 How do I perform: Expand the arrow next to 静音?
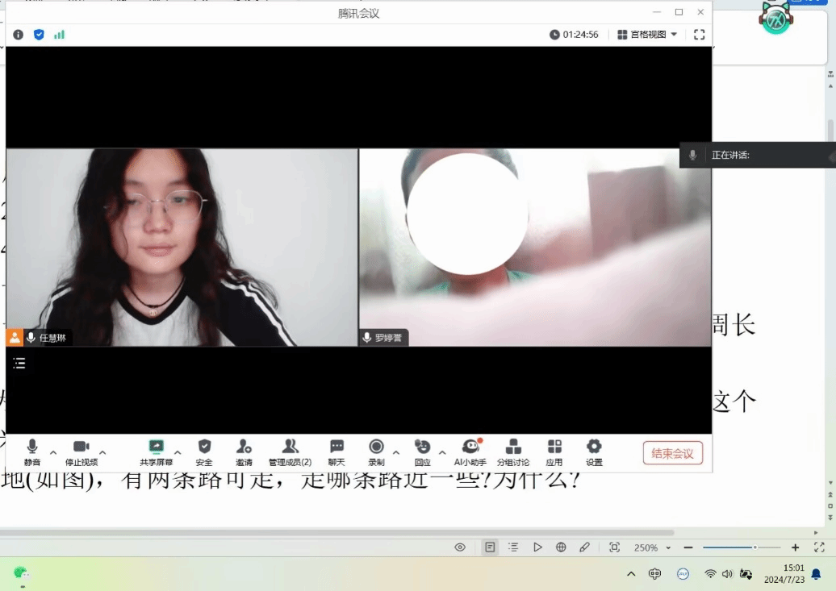coord(53,452)
